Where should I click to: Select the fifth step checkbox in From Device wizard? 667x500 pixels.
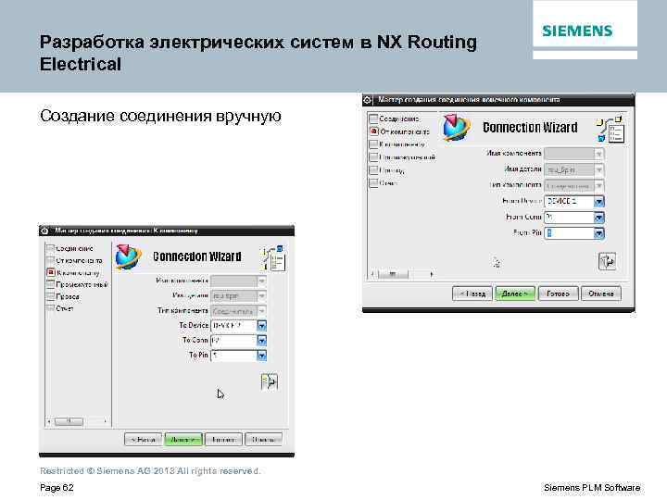click(373, 170)
